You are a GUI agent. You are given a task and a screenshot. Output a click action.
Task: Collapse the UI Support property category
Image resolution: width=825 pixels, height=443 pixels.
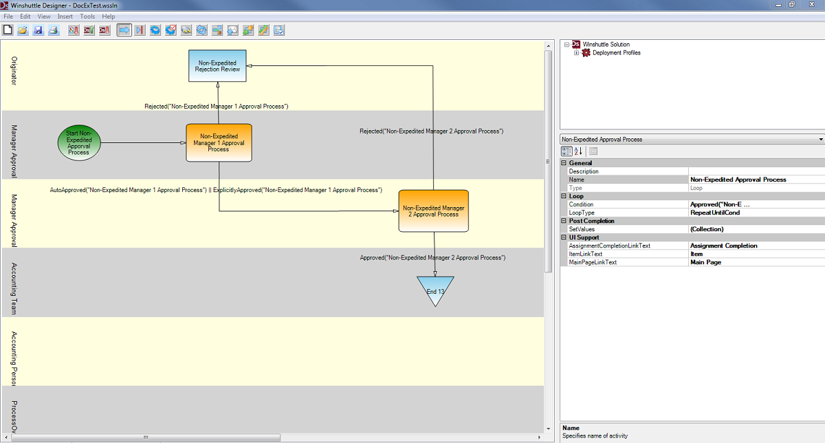[564, 237]
